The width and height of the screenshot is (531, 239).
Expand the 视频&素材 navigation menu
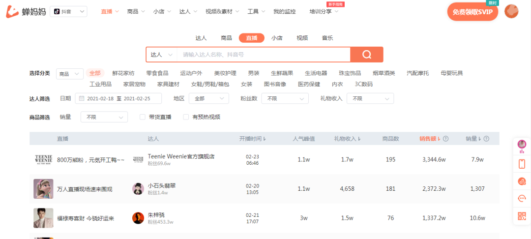click(x=222, y=11)
